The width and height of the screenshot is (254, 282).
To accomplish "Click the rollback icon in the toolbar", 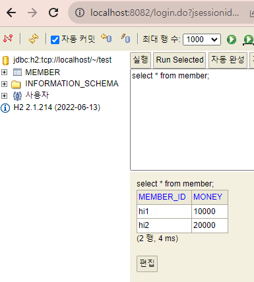I will coord(106,38).
